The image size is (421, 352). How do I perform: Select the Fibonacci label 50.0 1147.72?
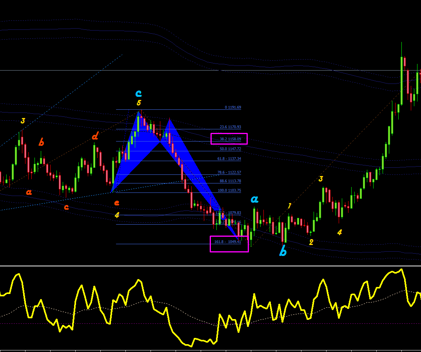pyautogui.click(x=230, y=149)
